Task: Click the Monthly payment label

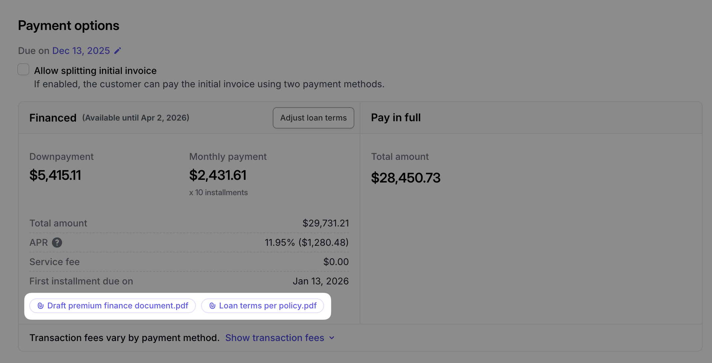Action: coord(228,157)
